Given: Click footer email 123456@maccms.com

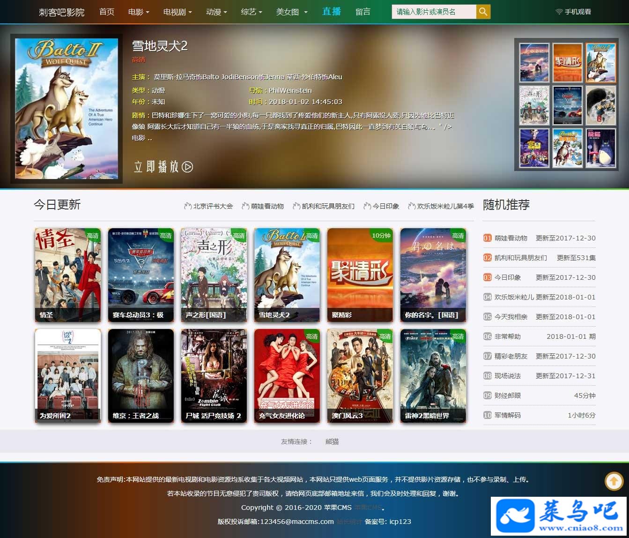Looking at the screenshot, I should coord(297,522).
